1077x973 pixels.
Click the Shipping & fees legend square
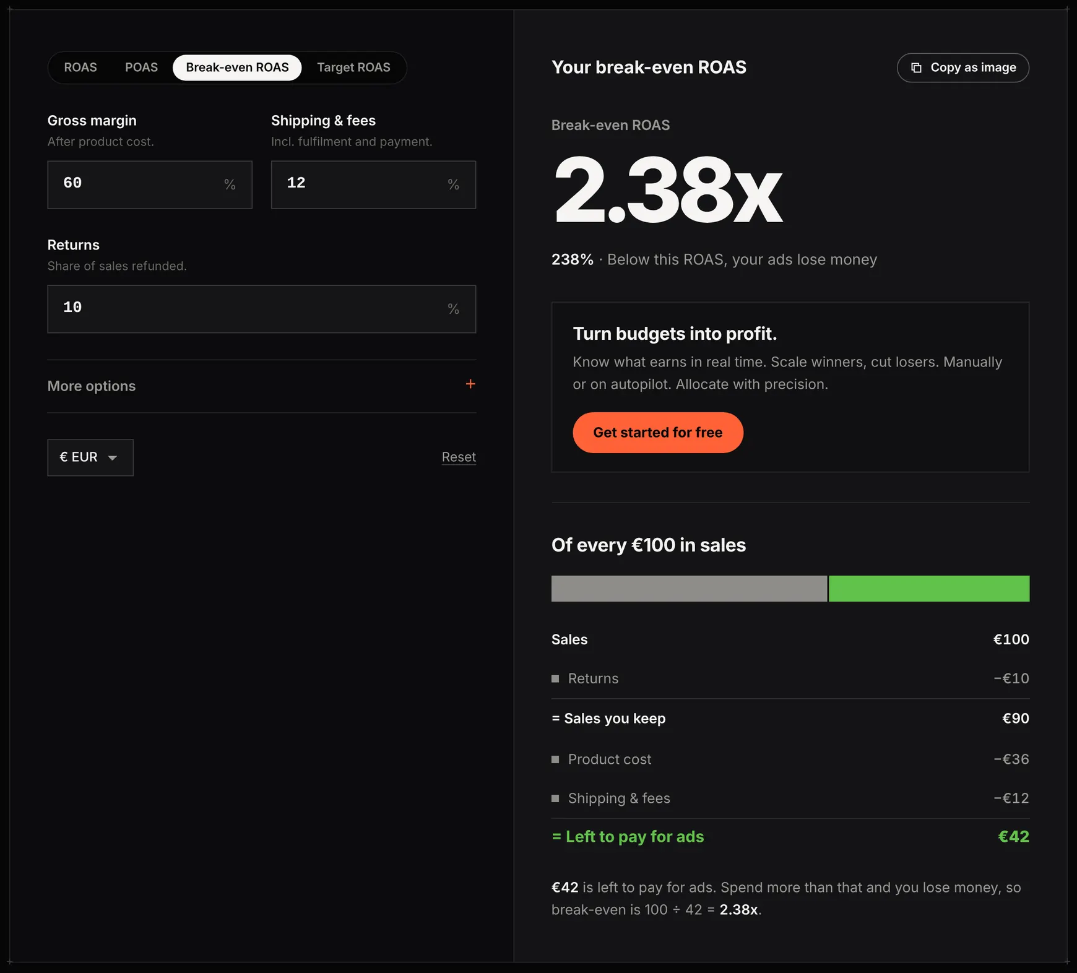point(555,798)
